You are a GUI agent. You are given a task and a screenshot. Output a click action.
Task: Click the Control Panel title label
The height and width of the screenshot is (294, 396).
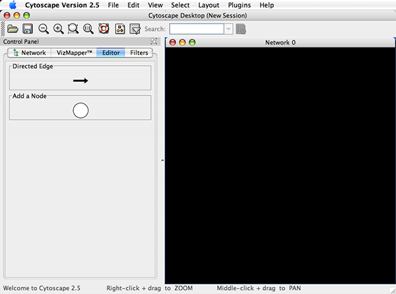[21, 42]
